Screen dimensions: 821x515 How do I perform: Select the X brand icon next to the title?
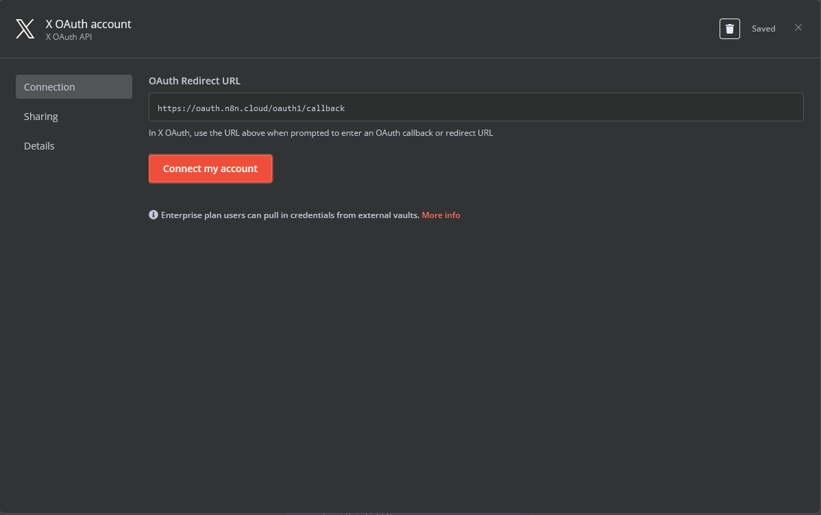click(x=25, y=28)
